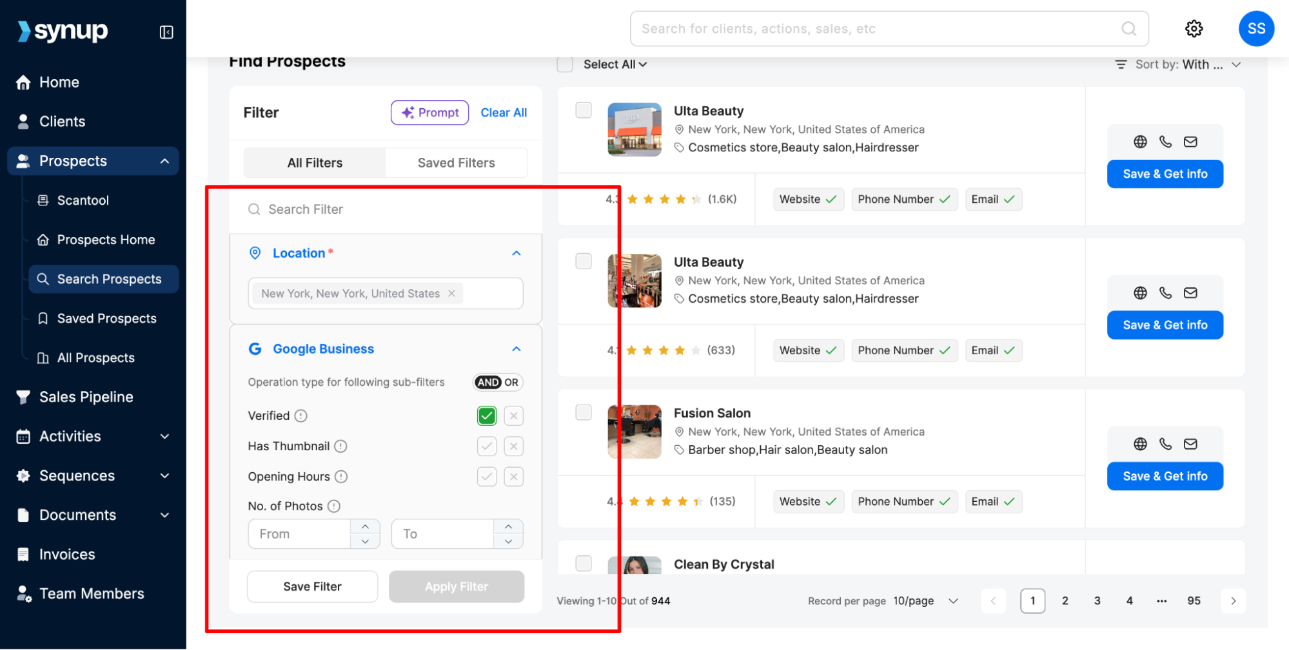Click Save Filter button
1289x650 pixels.
313,586
